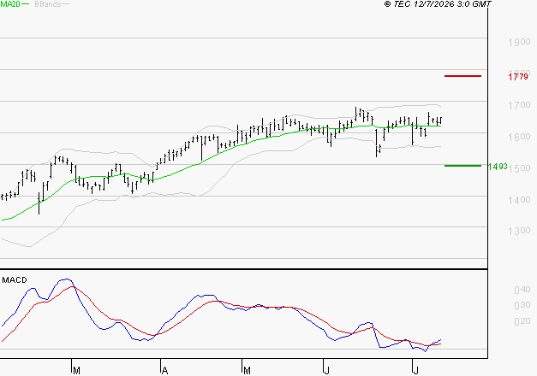Screen dimensions: 537x376
Task: Click the TEC copyright timestamp text
Action: click(x=438, y=4)
